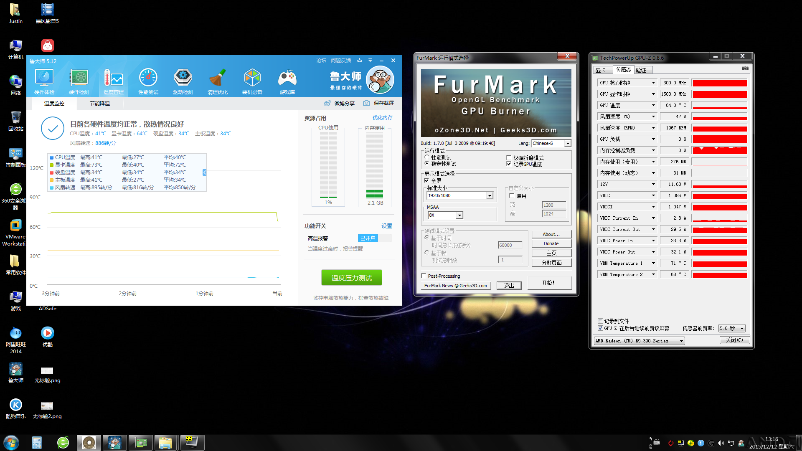Open 360安全浏览器 desktop icon
Viewport: 802px width, 451px height.
tap(16, 197)
